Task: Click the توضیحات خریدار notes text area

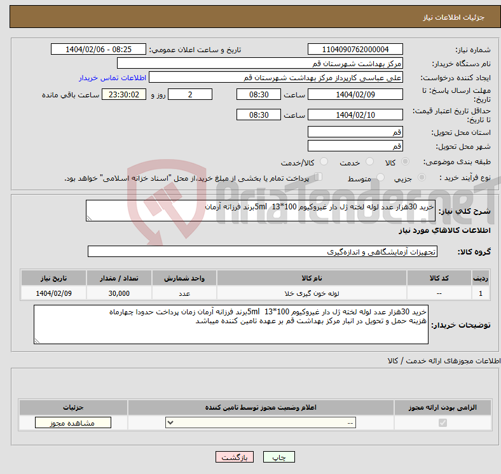Action: click(231, 324)
